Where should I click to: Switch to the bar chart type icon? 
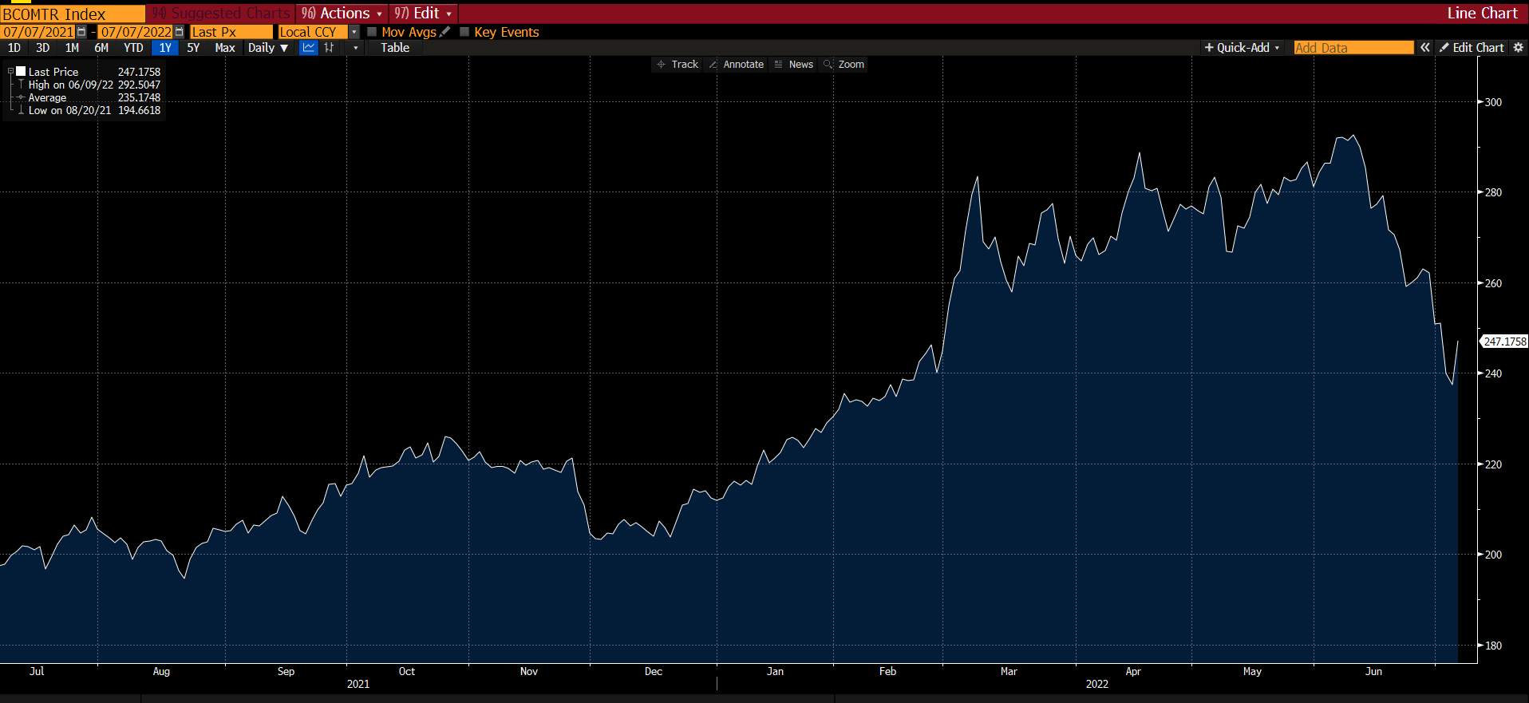coord(329,48)
